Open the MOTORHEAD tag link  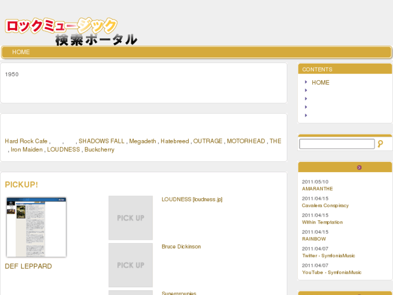click(246, 141)
